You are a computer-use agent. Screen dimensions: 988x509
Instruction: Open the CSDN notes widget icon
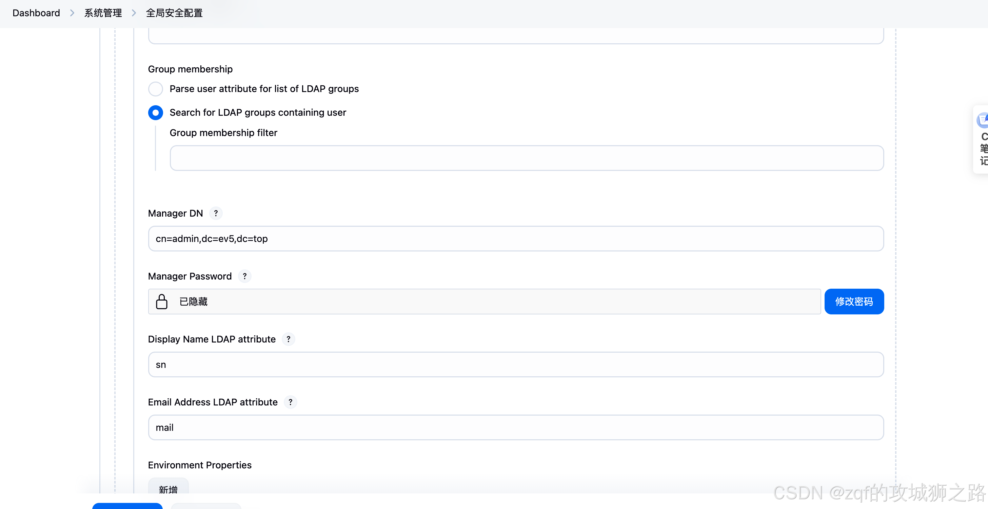click(x=983, y=120)
